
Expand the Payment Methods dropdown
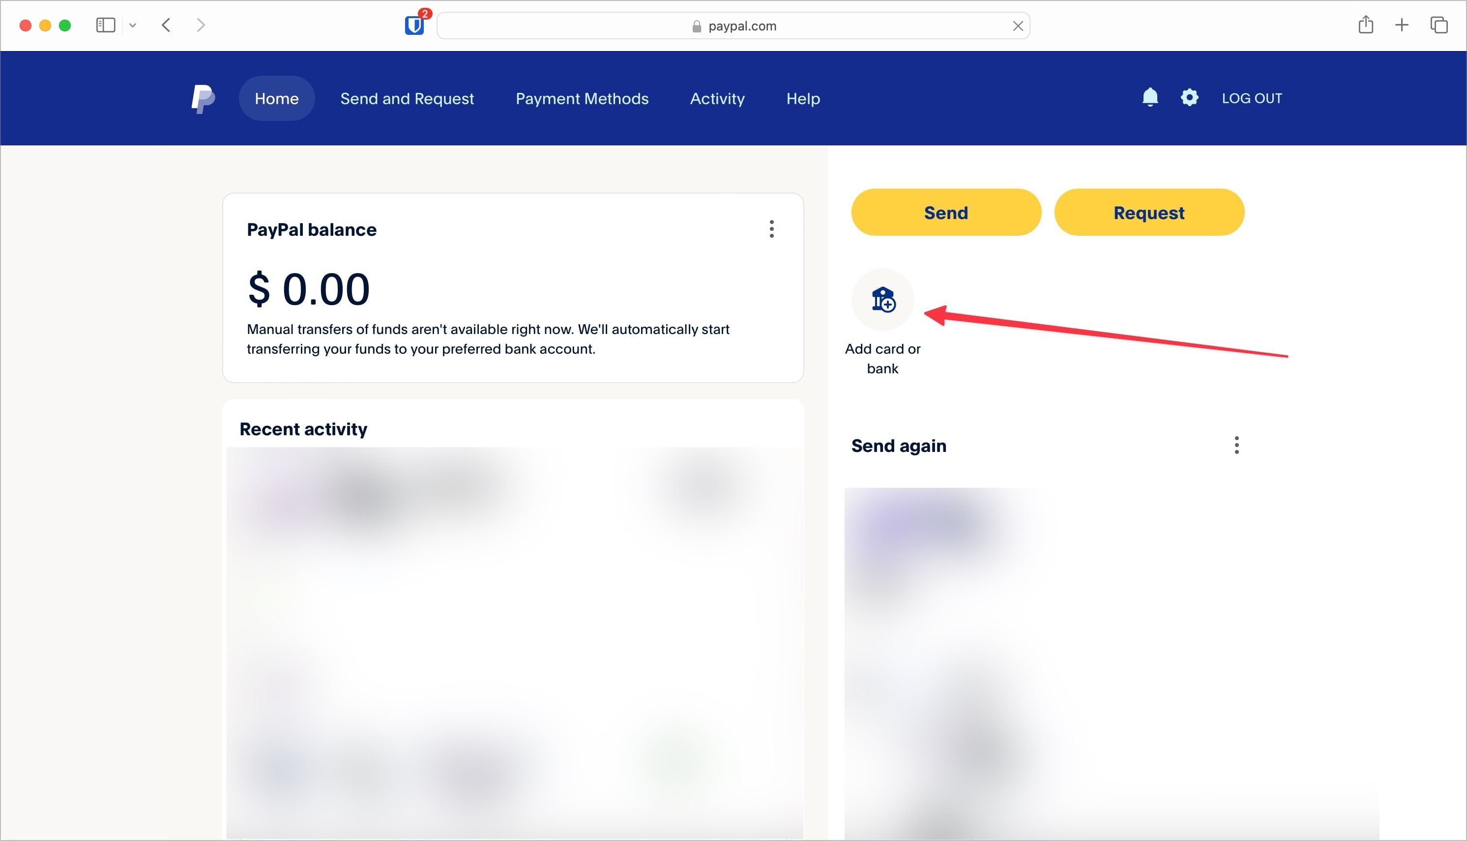coord(582,98)
